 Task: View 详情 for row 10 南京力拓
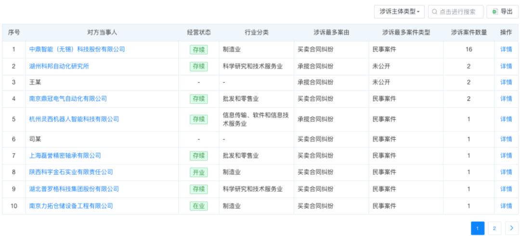click(x=506, y=206)
